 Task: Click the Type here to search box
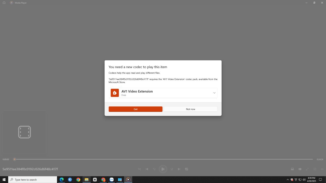33,179
